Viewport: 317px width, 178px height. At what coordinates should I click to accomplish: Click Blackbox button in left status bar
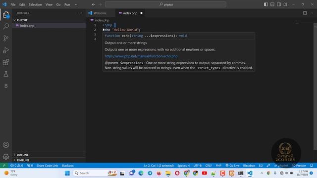tap(68, 166)
